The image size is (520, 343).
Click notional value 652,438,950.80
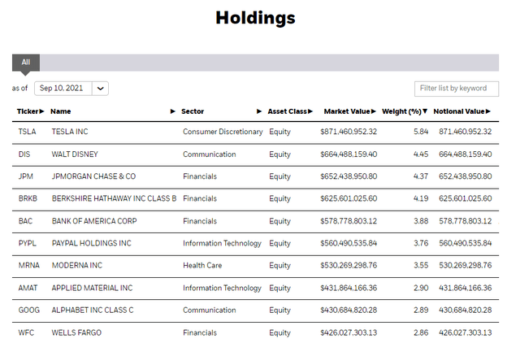tap(466, 176)
